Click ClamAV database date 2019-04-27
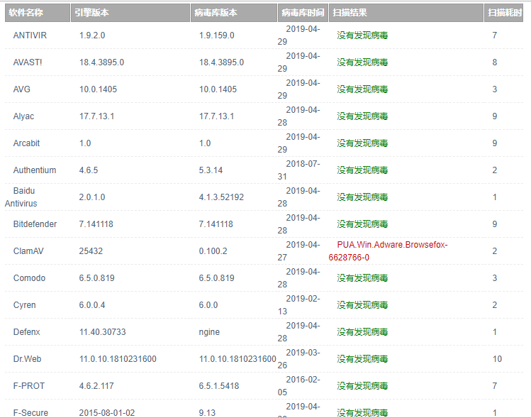 click(x=298, y=251)
